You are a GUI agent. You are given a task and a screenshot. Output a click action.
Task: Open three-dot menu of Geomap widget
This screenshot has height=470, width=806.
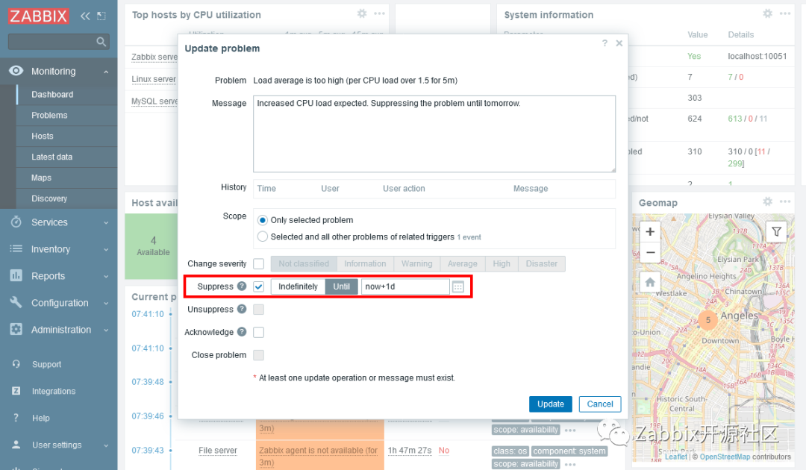coord(785,202)
